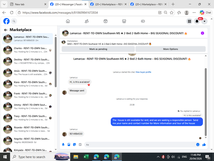Show hidden system tray icons
The height and width of the screenshot is (161, 214).
click(158, 157)
